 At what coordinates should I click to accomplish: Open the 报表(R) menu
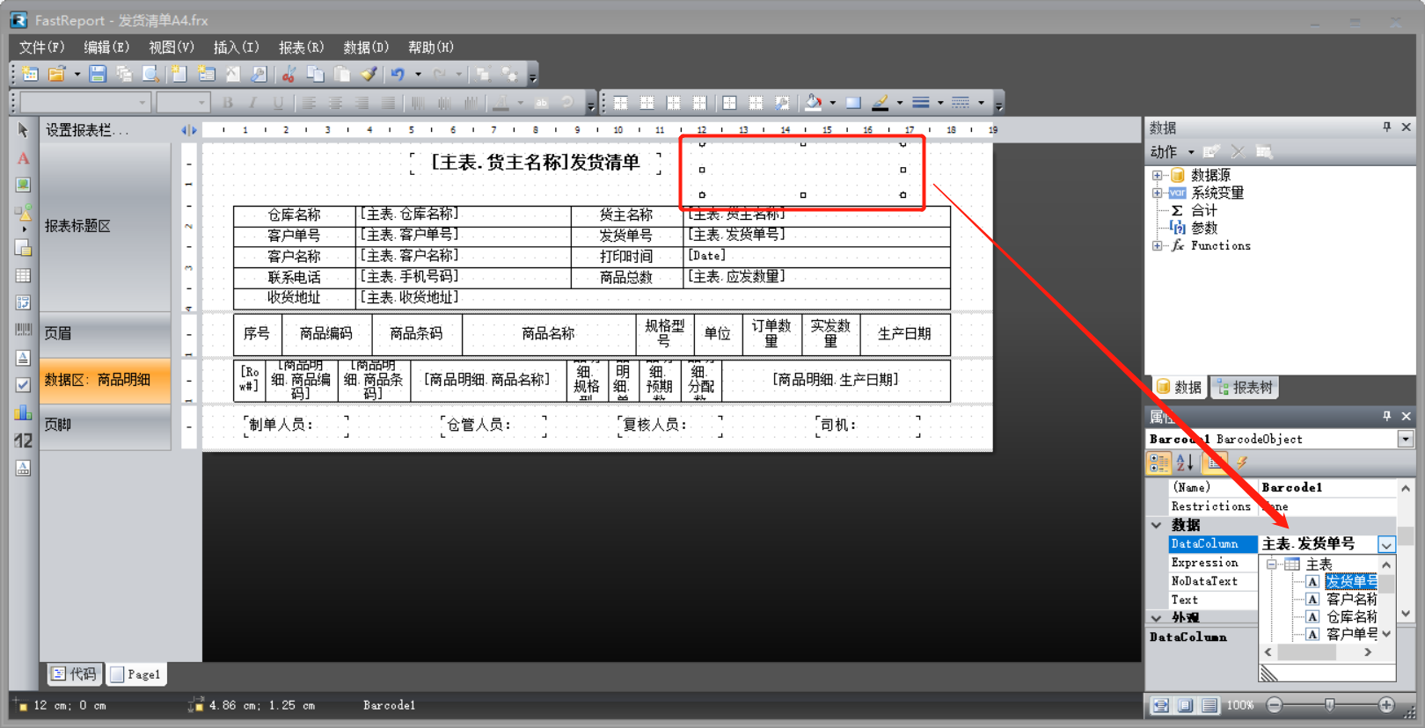pos(302,47)
